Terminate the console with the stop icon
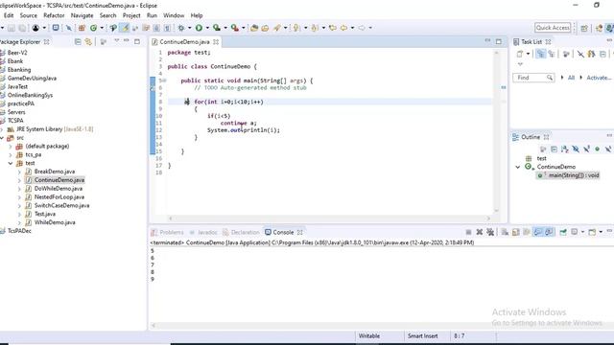 tap(468, 232)
